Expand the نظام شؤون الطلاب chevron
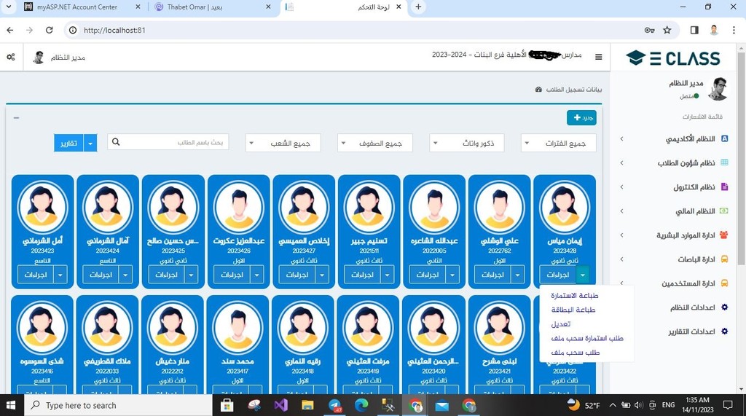This screenshot has height=416, width=746. click(x=621, y=162)
